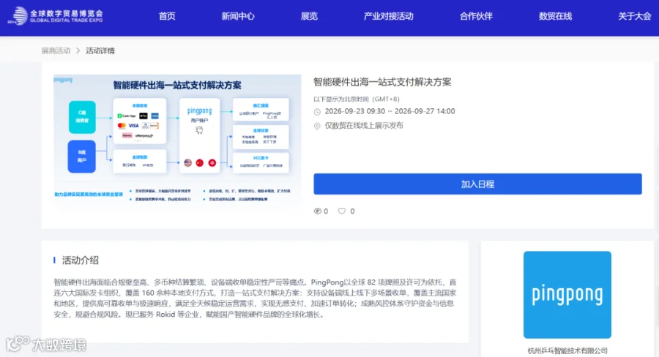Screen dimensions: 659x357
Task: Click the event title 智能硬件出海一站式支付解决方案
Action: (382, 82)
